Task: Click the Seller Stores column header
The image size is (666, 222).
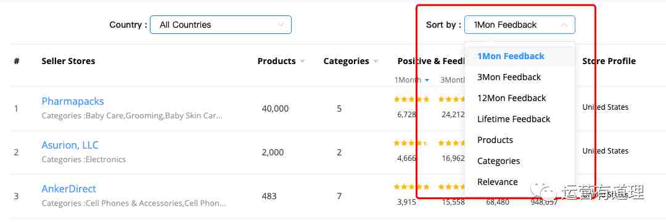Action: click(68, 61)
